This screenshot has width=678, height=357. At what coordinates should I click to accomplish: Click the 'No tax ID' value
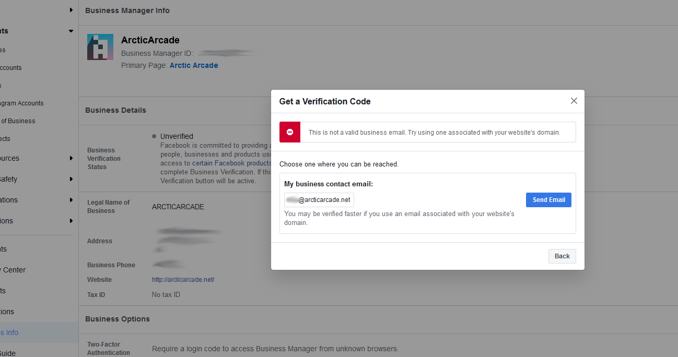click(166, 295)
